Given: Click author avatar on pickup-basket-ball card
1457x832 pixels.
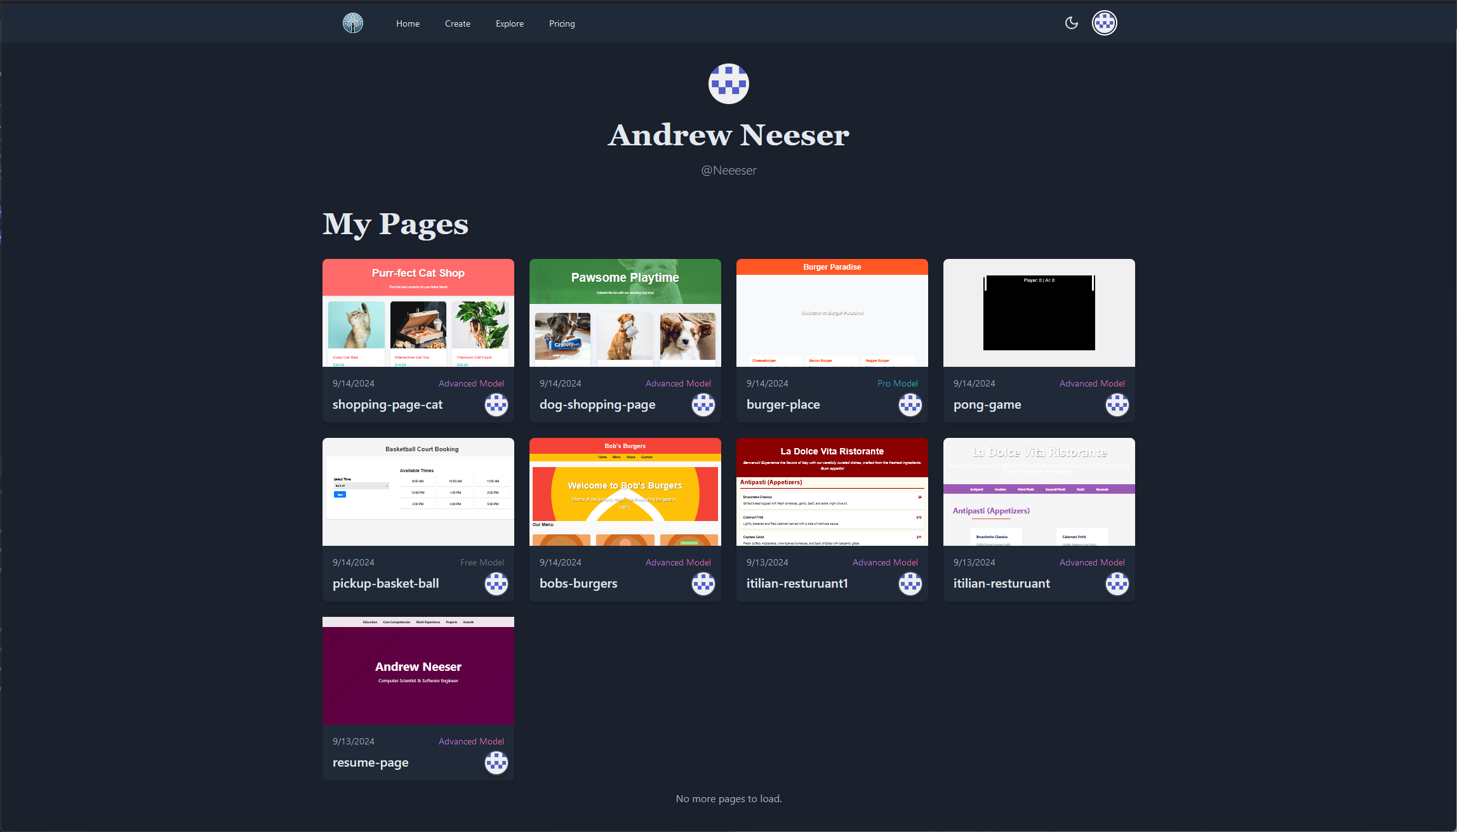Looking at the screenshot, I should [x=496, y=583].
